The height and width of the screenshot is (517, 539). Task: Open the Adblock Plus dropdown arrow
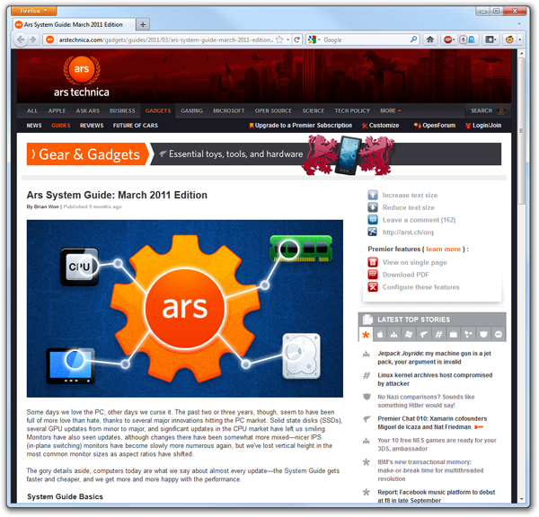point(454,39)
